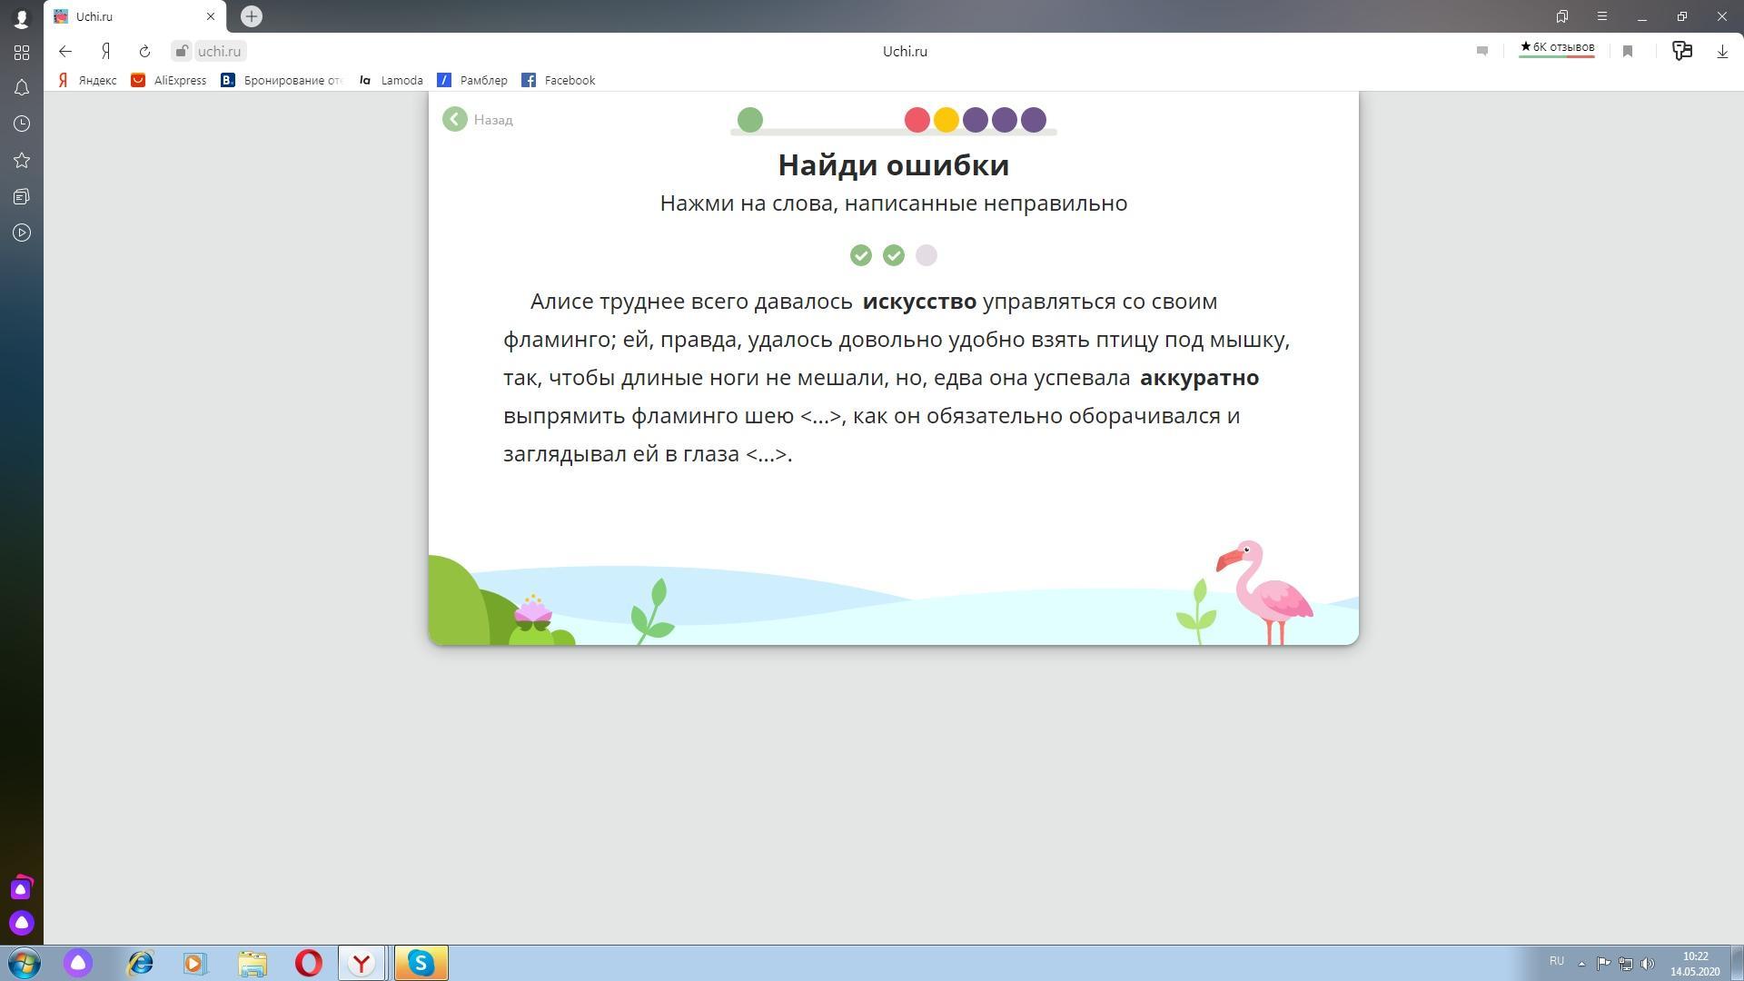Open browser hamburger menu
This screenshot has height=981, width=1744.
tap(1602, 16)
